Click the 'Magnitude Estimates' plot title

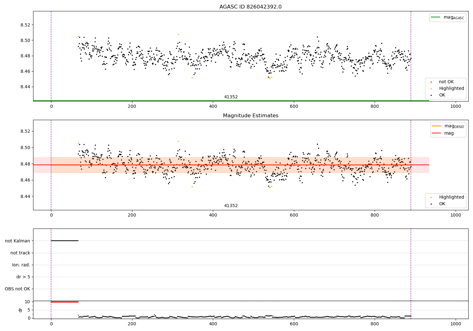[x=251, y=116]
